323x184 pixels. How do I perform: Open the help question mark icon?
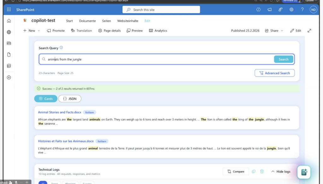tap(302, 10)
